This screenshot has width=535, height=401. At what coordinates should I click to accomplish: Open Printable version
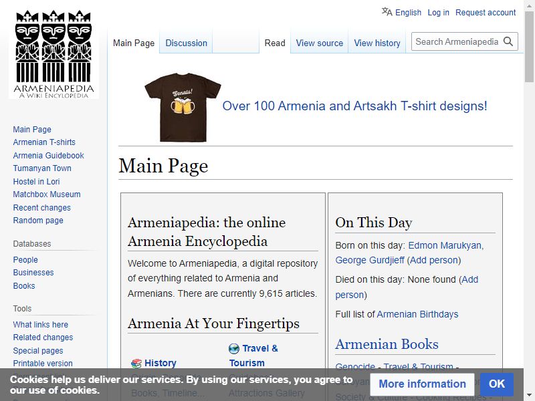point(43,364)
